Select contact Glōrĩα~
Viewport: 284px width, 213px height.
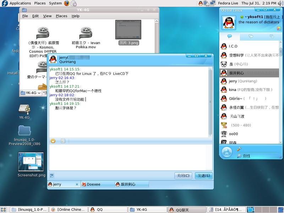[250, 99]
